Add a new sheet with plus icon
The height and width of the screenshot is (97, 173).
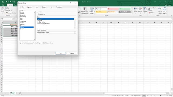[x=20, y=93]
